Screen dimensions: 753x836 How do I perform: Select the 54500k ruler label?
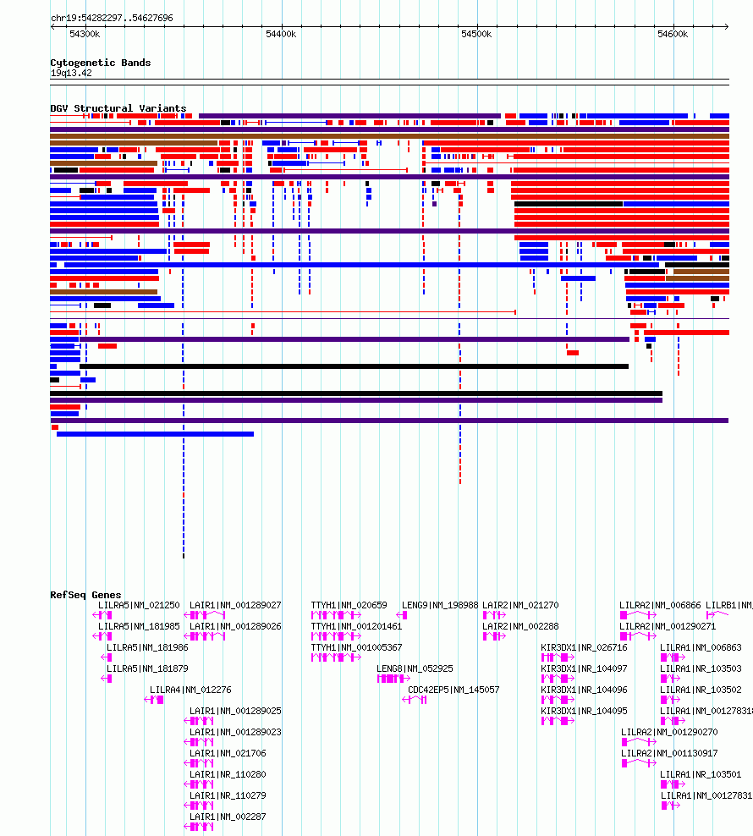pyautogui.click(x=476, y=34)
